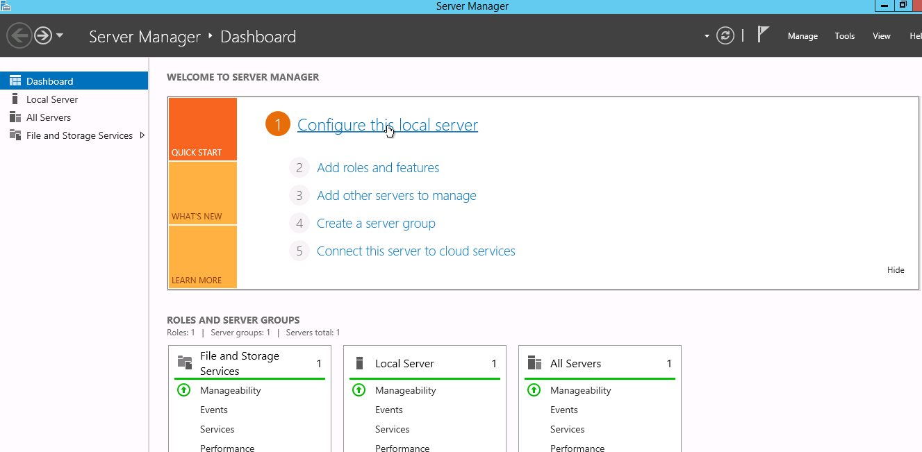Click Create a server group link
The height and width of the screenshot is (452, 922).
pyautogui.click(x=376, y=224)
